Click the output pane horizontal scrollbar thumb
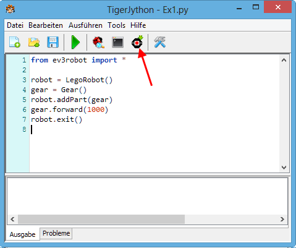 click(101, 219)
